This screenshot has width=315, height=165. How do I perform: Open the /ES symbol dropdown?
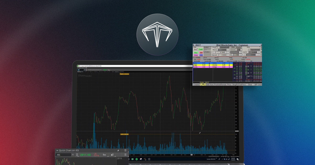(x=73, y=155)
